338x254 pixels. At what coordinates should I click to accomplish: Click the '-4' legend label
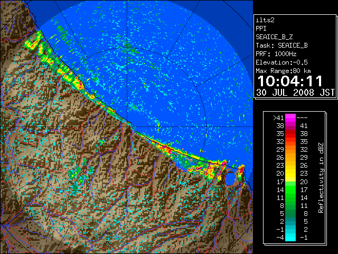(x=280, y=238)
